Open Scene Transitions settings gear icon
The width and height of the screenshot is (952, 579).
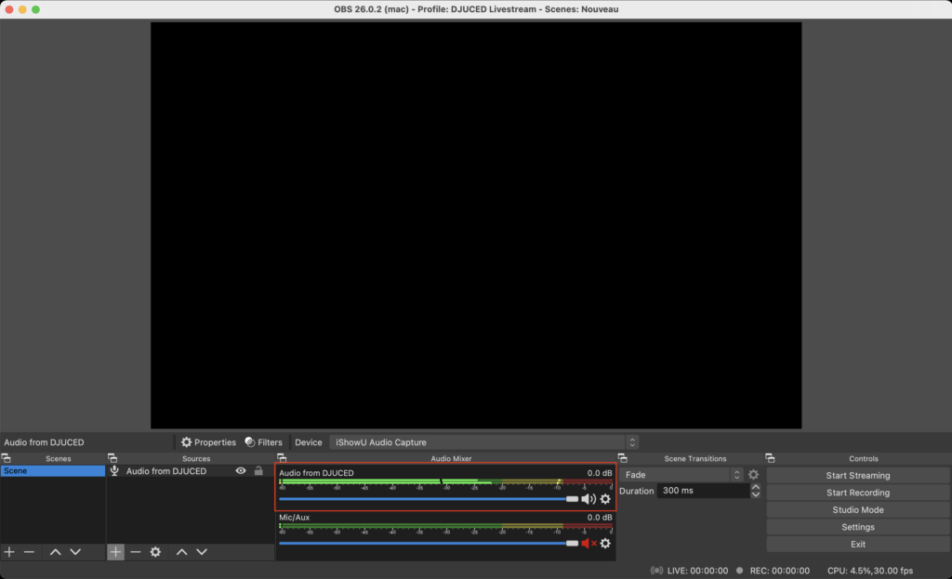753,474
